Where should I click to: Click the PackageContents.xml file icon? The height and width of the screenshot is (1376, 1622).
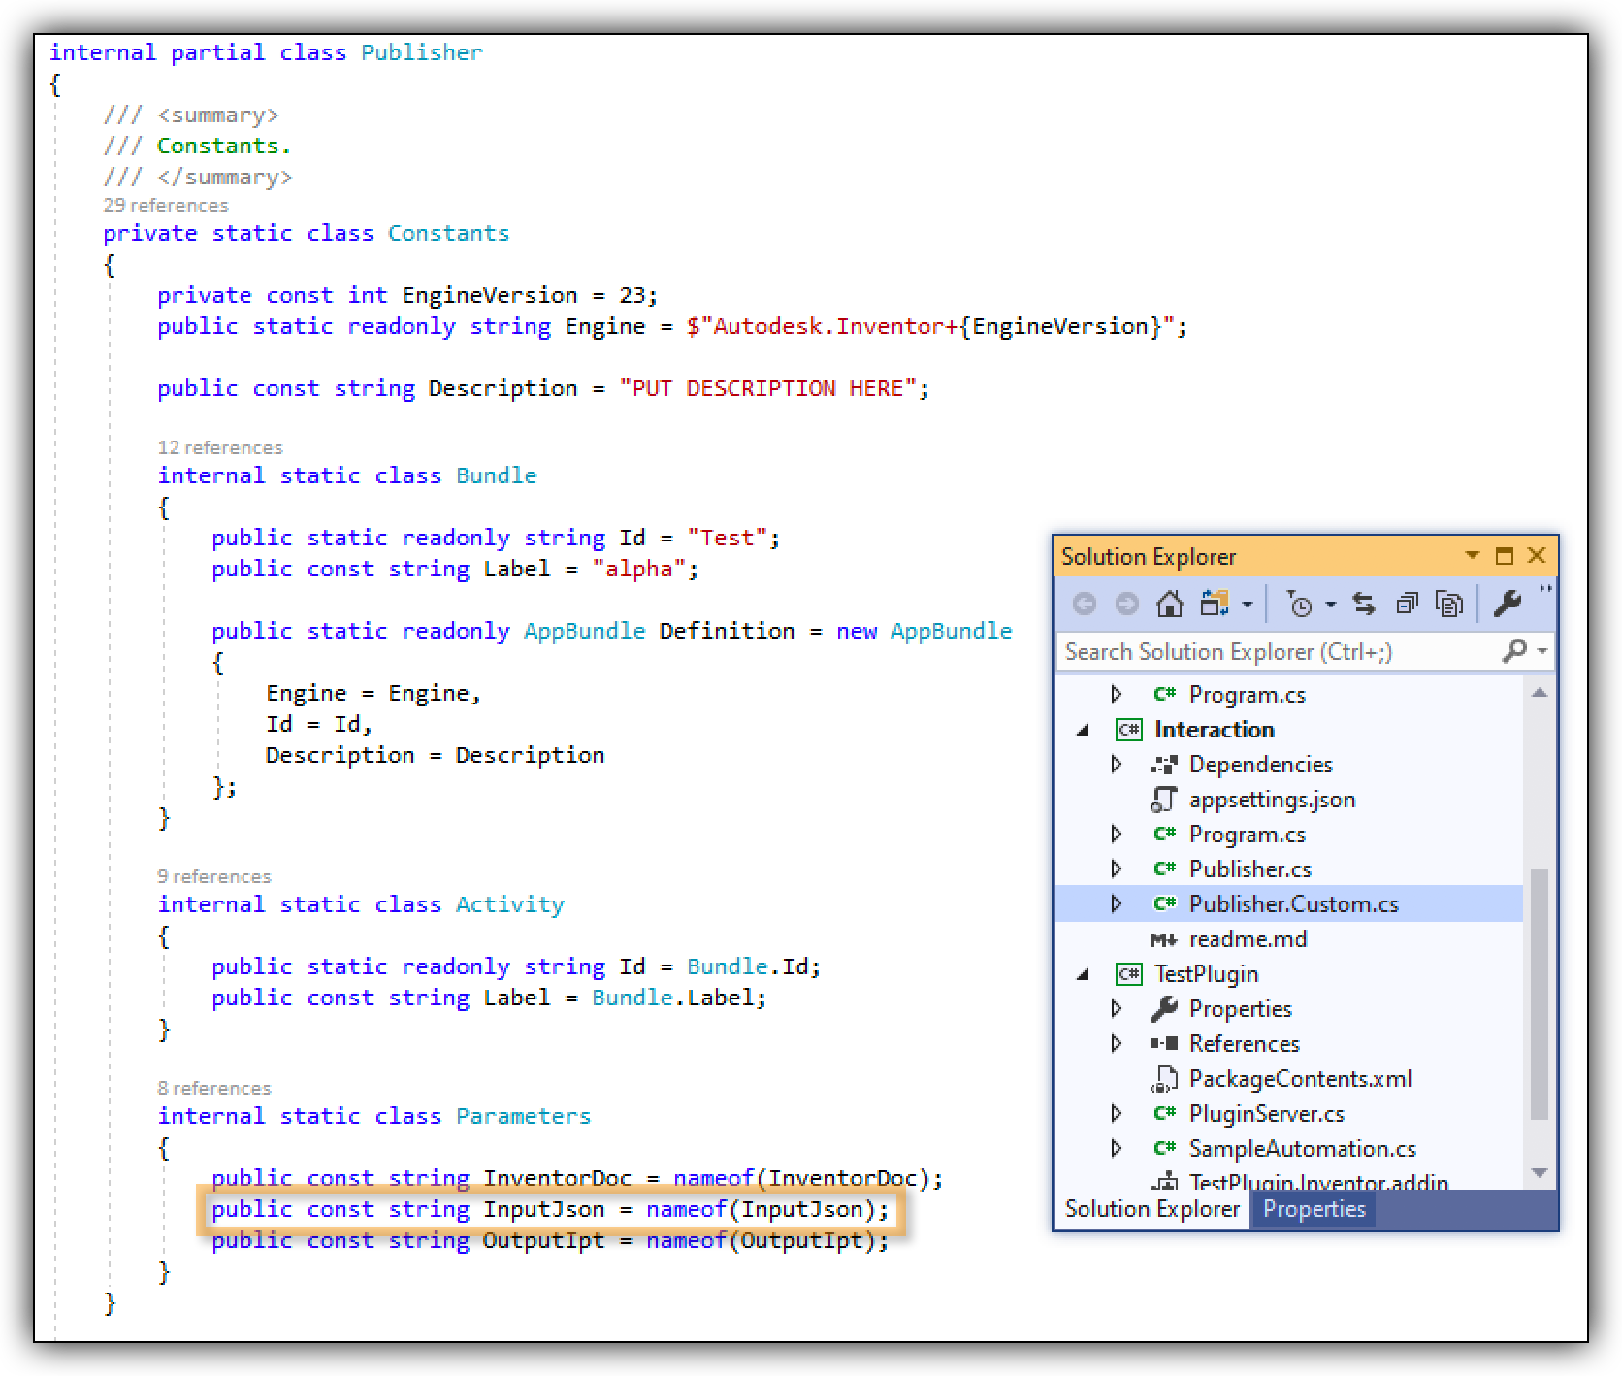click(1164, 1079)
